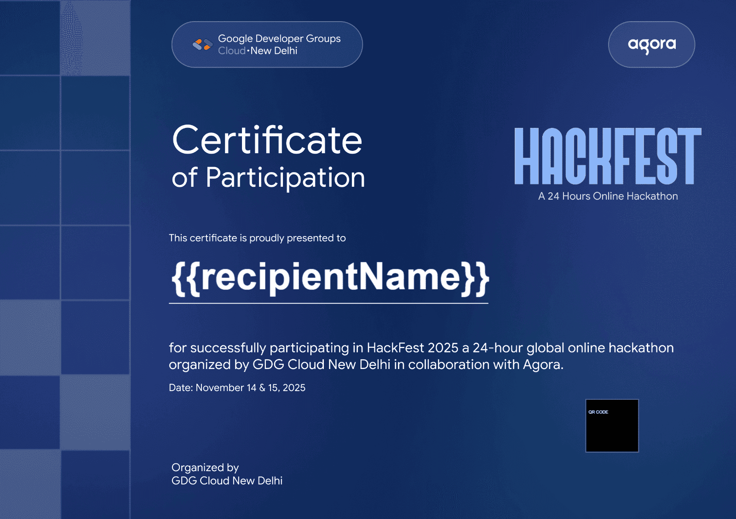The image size is (736, 519).
Task: Click "This certificate is proudly presented to"
Action: coord(257,238)
